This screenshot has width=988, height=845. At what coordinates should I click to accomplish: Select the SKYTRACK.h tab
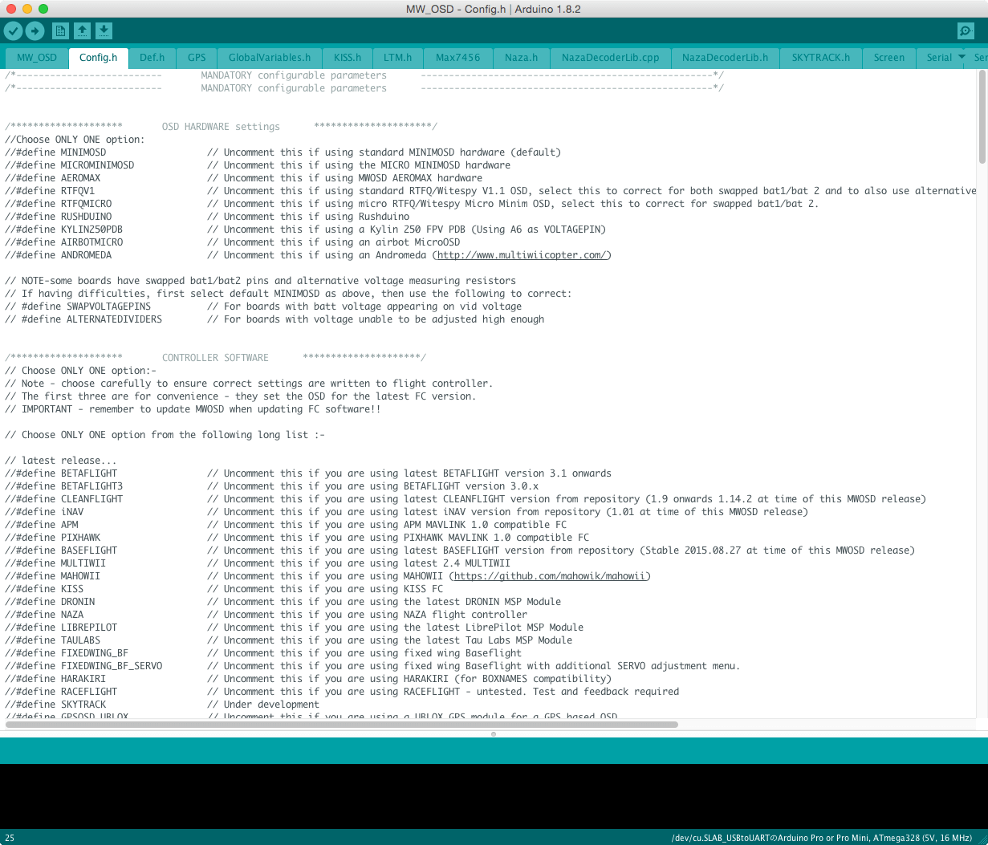pos(820,58)
